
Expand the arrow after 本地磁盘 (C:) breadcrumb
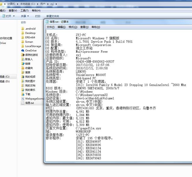pos(38,4)
